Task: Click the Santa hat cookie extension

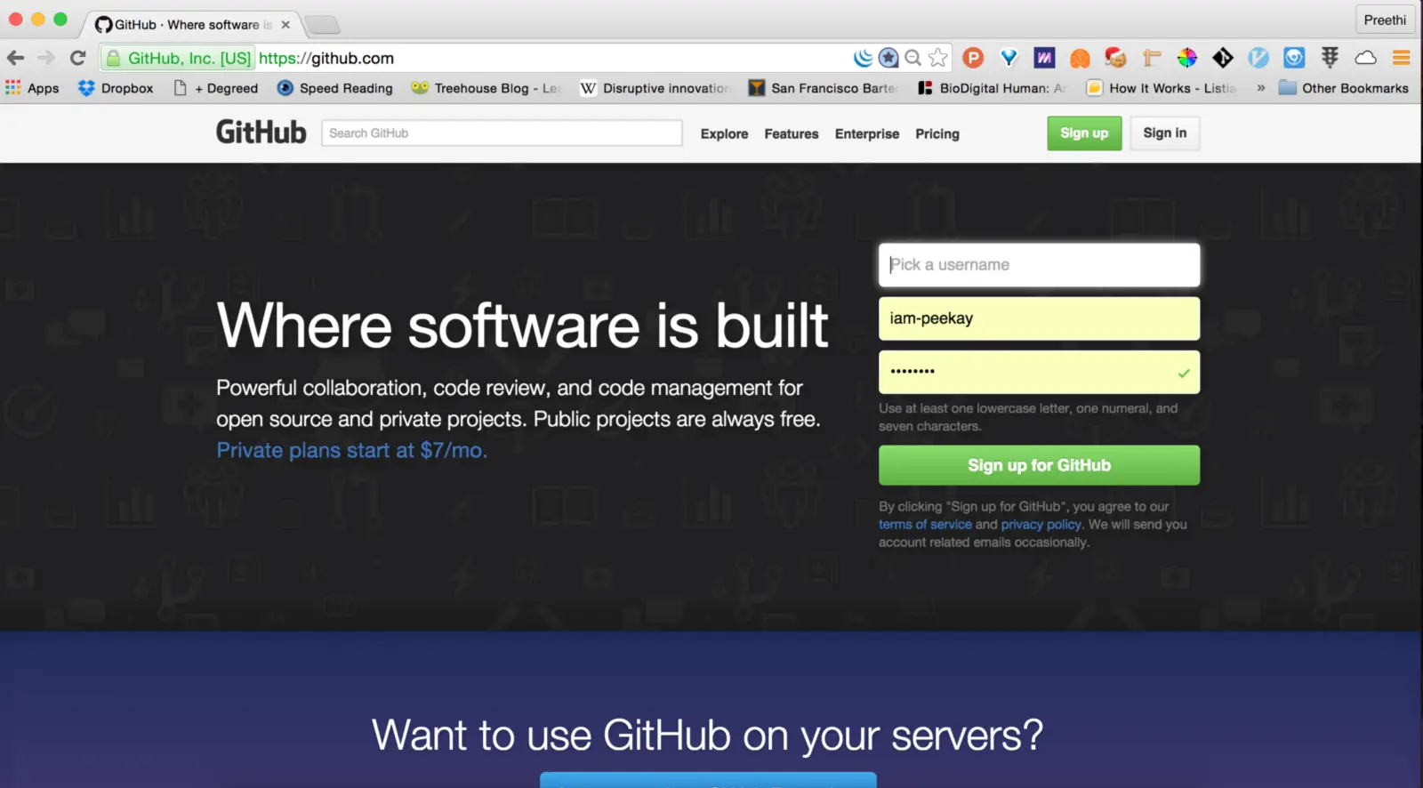Action: tap(1115, 58)
